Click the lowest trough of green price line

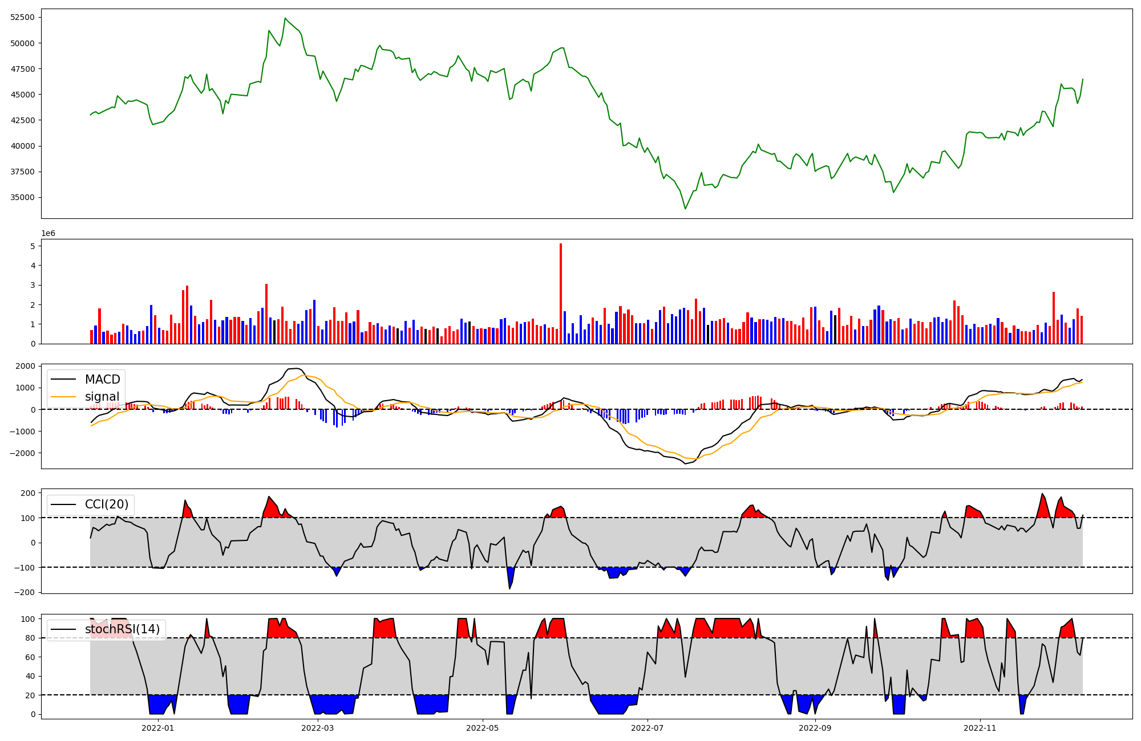685,209
